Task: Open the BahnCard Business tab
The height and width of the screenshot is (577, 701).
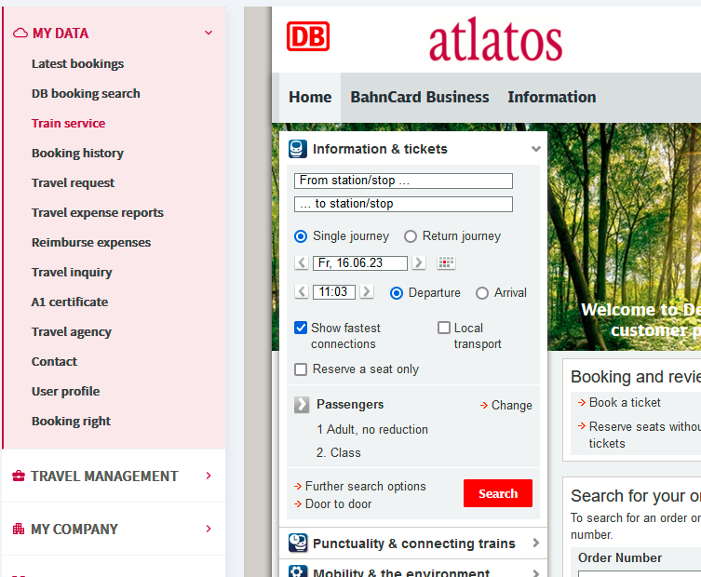Action: (x=419, y=97)
